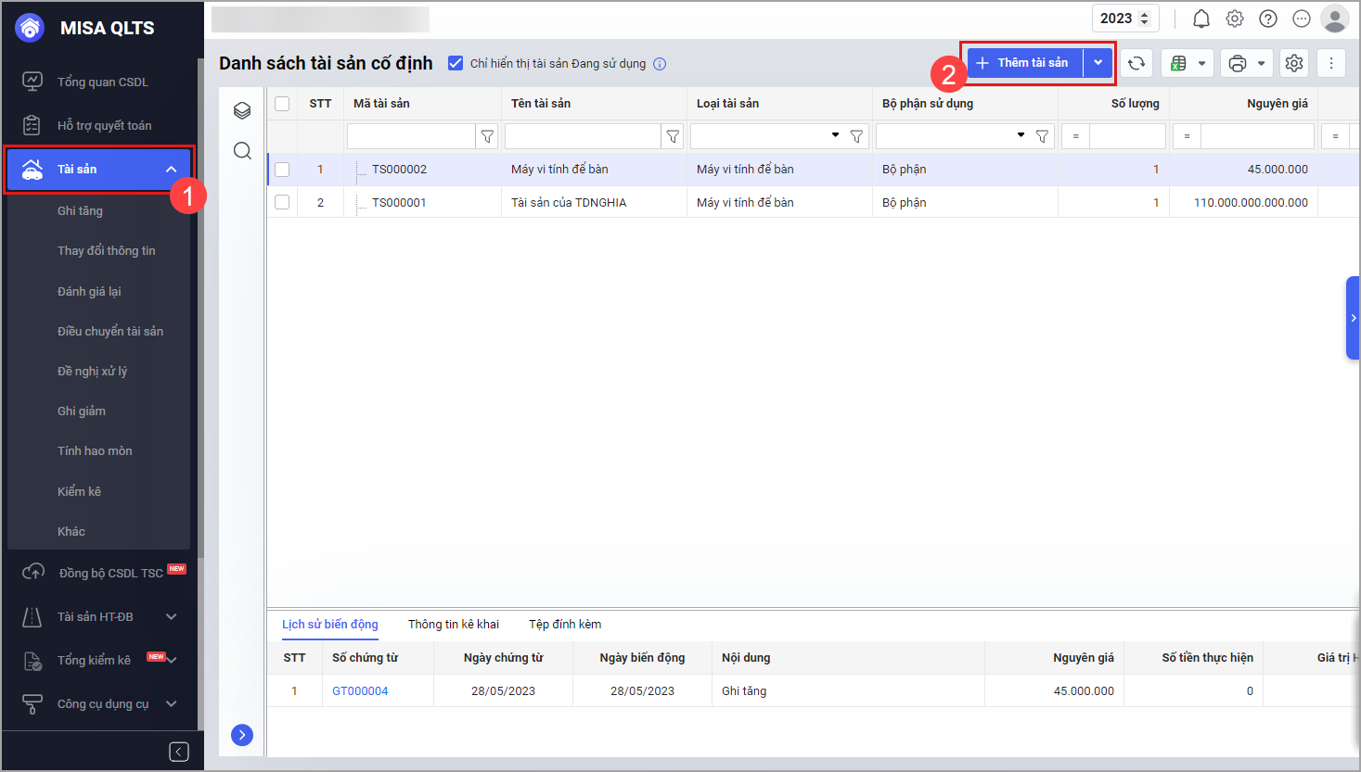This screenshot has height=772, width=1361.
Task: Open the notifications bell icon
Action: point(1201,19)
